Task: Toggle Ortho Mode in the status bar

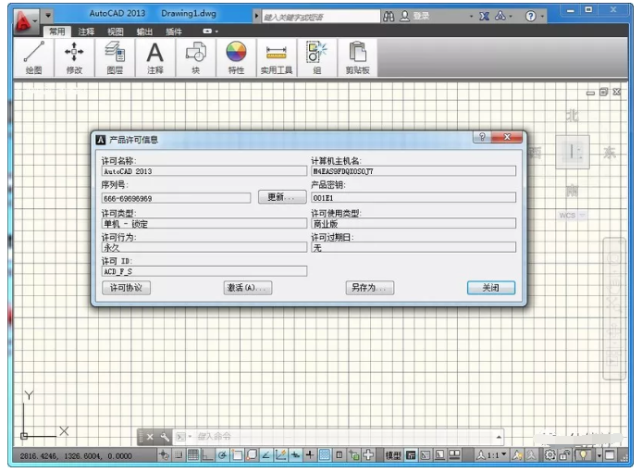Action: [x=207, y=454]
